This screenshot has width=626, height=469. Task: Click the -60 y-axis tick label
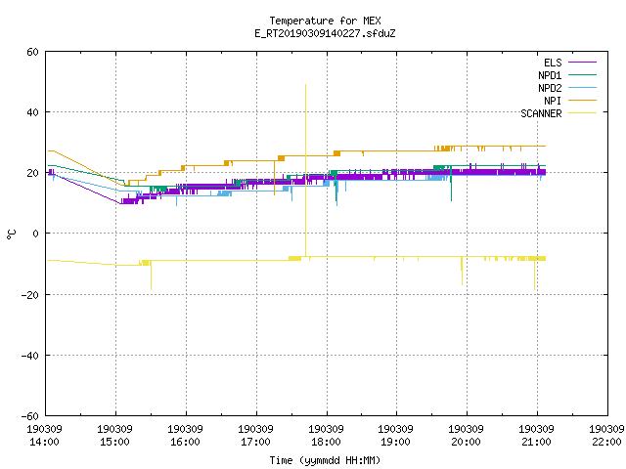30,416
